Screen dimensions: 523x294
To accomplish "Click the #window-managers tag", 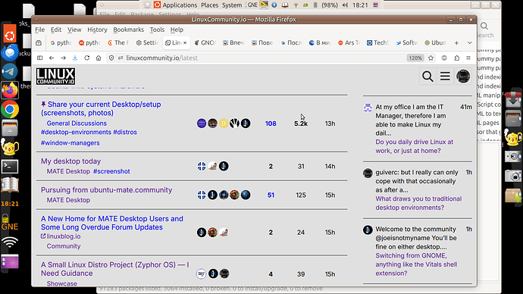I will 70,142.
